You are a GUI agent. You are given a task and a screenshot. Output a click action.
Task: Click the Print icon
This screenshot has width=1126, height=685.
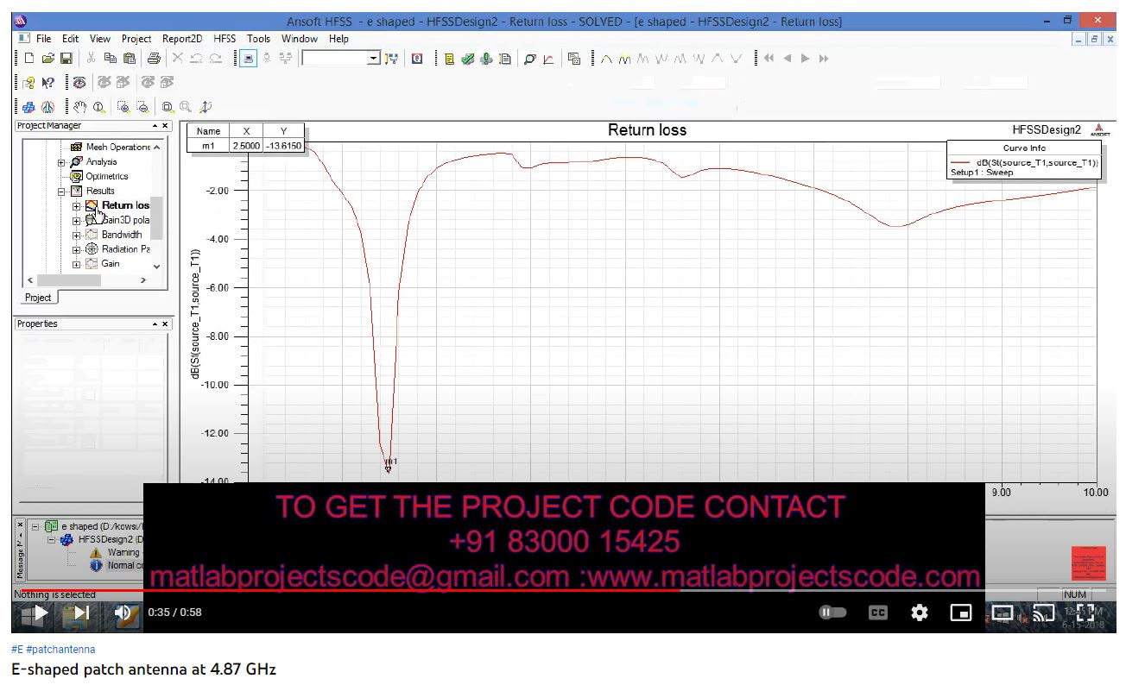(153, 59)
